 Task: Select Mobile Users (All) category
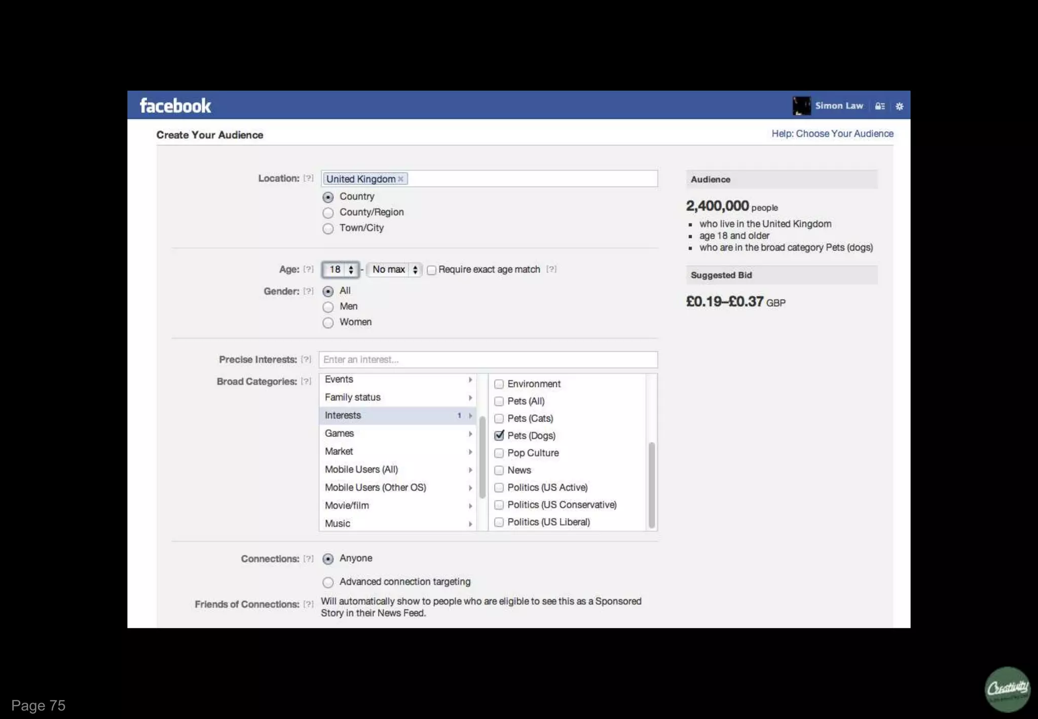pos(361,470)
